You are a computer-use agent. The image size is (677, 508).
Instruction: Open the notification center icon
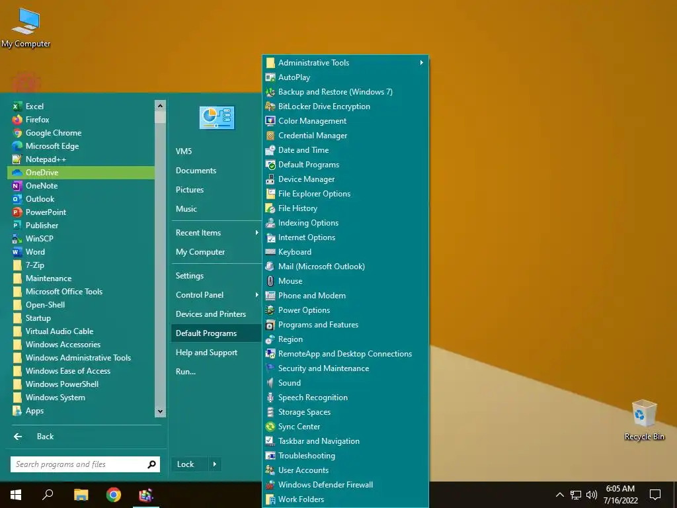pos(655,495)
